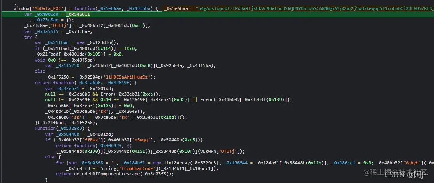The height and width of the screenshot is (183, 434).
Task: Click the _0x123d36 constructor name
Action: pos(100,43)
